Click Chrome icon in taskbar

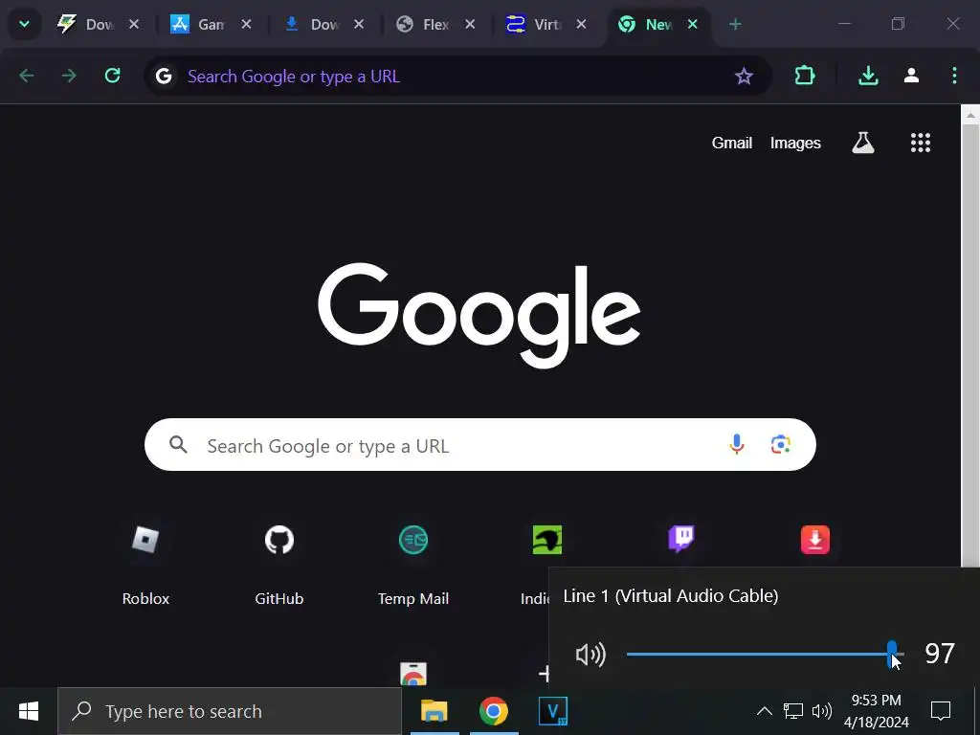pyautogui.click(x=494, y=711)
